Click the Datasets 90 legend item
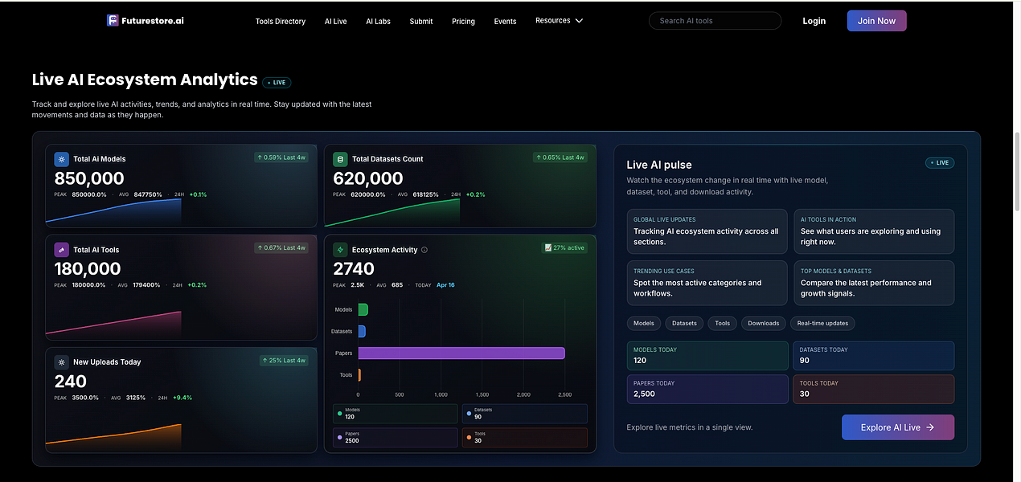 coord(524,414)
